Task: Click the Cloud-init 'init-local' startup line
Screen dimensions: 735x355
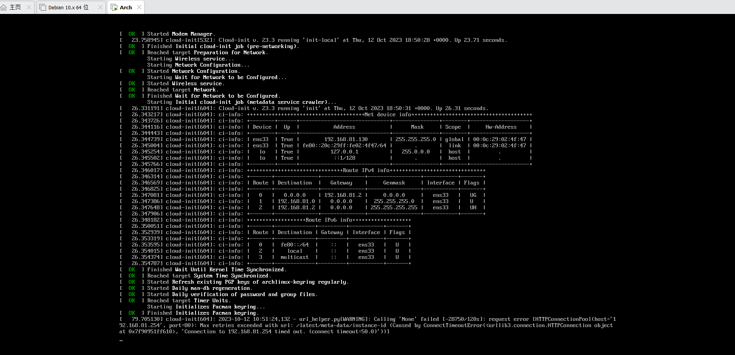Action: pyautogui.click(x=313, y=40)
